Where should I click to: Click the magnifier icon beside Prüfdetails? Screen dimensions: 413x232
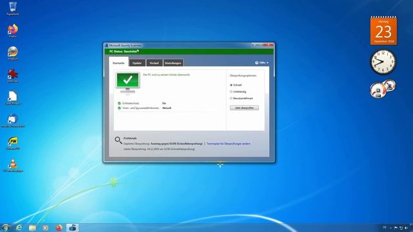pyautogui.click(x=118, y=140)
